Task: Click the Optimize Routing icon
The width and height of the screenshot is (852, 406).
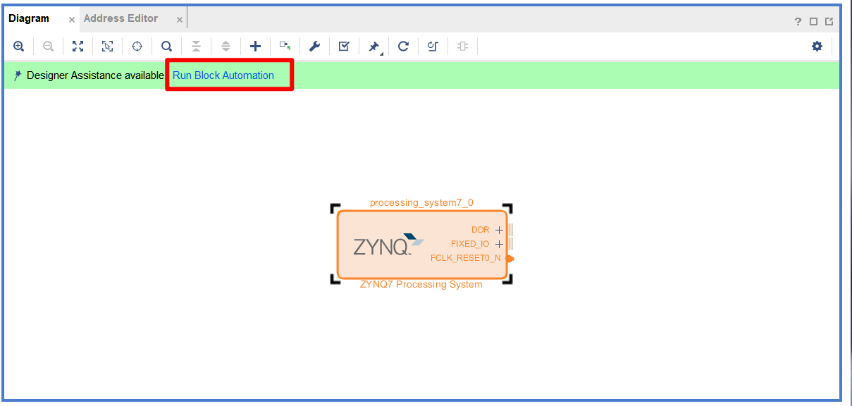Action: coord(433,47)
